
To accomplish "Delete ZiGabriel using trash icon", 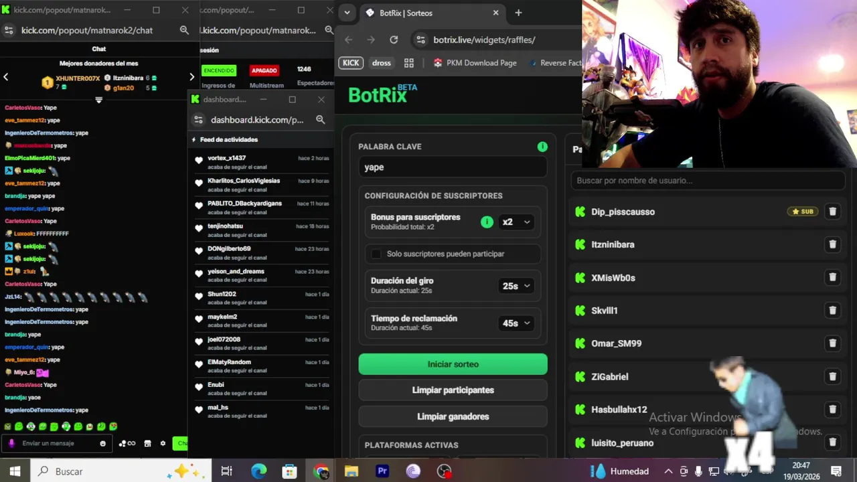I will coord(832,376).
